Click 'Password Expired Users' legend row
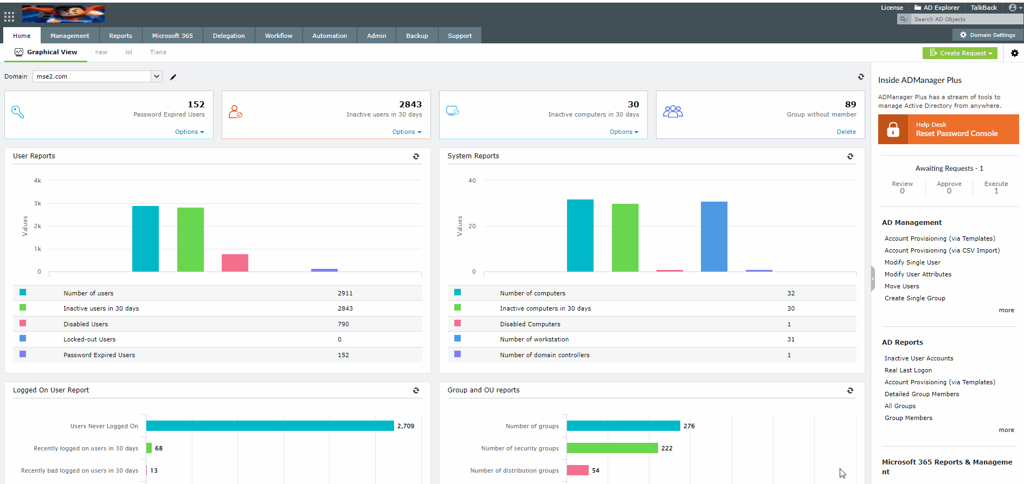1024x484 pixels. coord(217,354)
